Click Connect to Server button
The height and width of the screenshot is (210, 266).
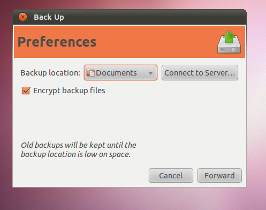tap(200, 73)
